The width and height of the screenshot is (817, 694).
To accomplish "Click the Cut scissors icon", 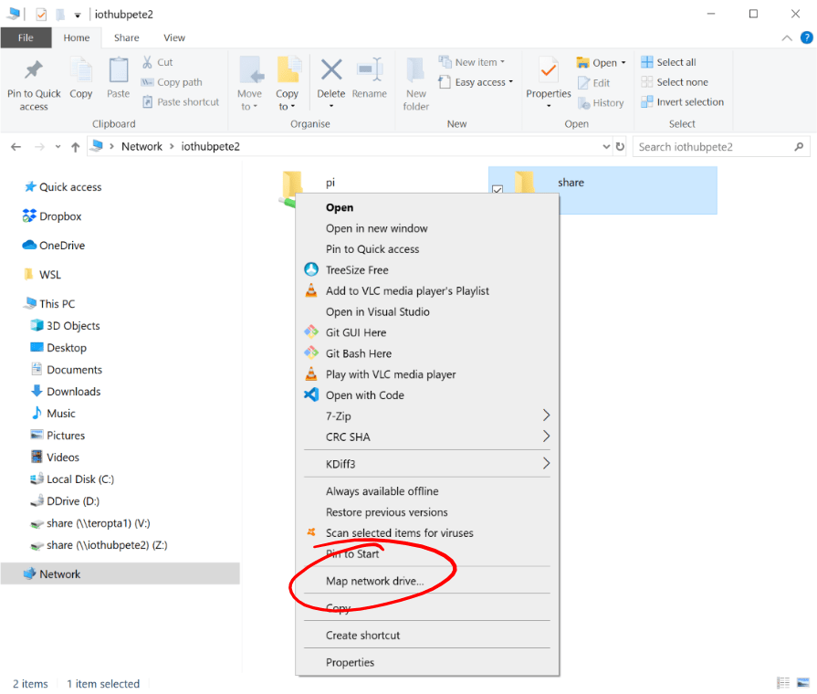I will pos(148,62).
